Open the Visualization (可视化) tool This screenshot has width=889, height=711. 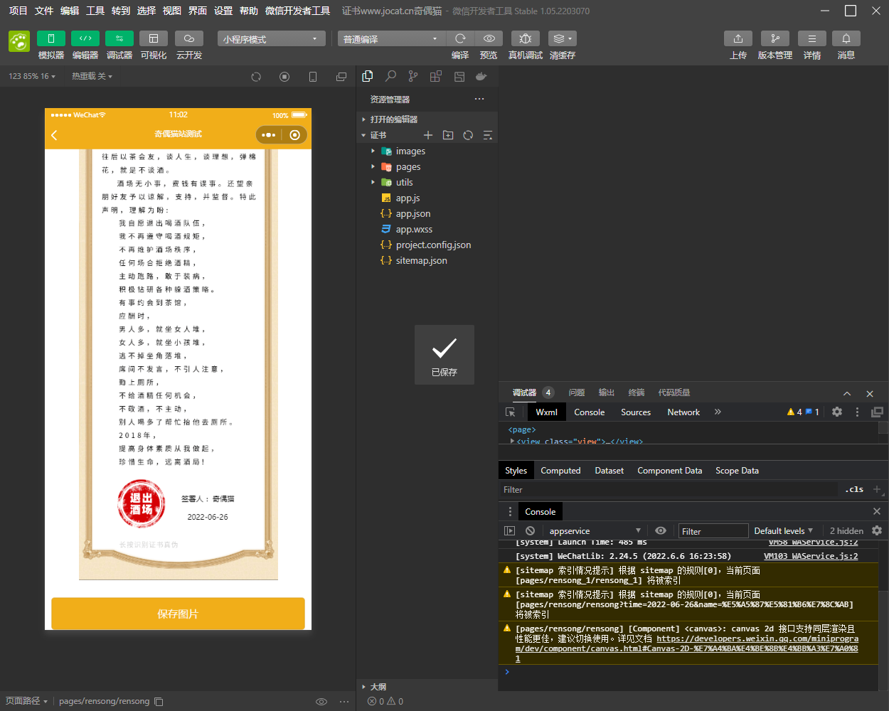(x=154, y=38)
